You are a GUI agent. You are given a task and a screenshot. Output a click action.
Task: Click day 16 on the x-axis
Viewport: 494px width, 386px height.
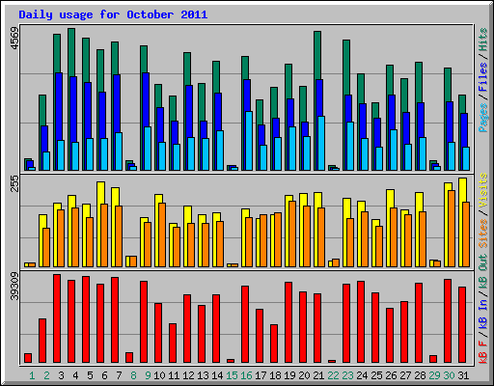246,375
